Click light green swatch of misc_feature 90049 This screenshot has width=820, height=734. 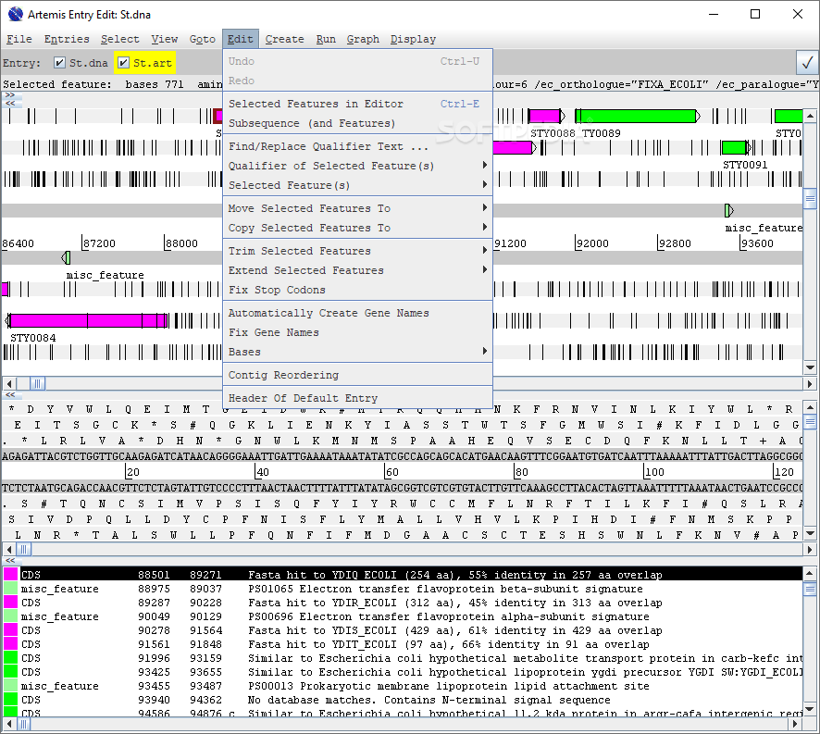point(10,616)
